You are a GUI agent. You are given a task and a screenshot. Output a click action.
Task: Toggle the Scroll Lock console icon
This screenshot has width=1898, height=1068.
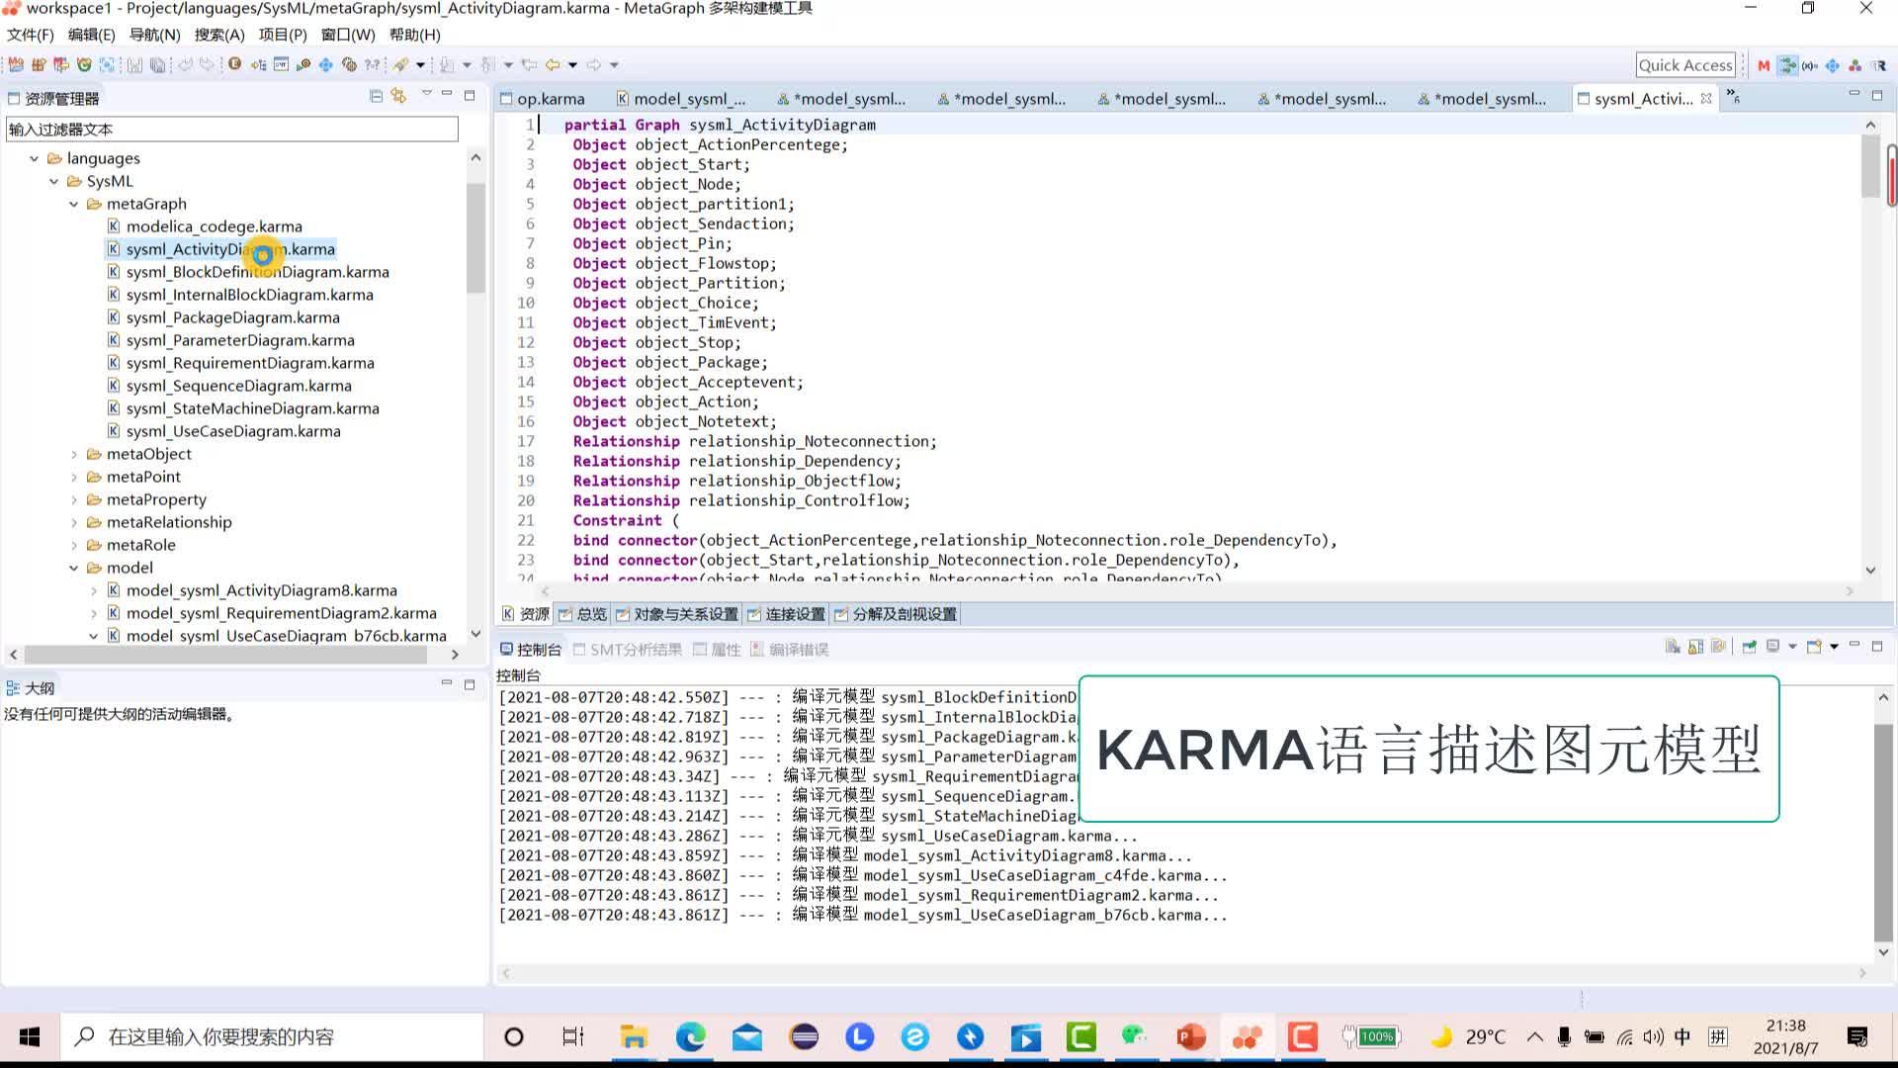click(x=1695, y=647)
